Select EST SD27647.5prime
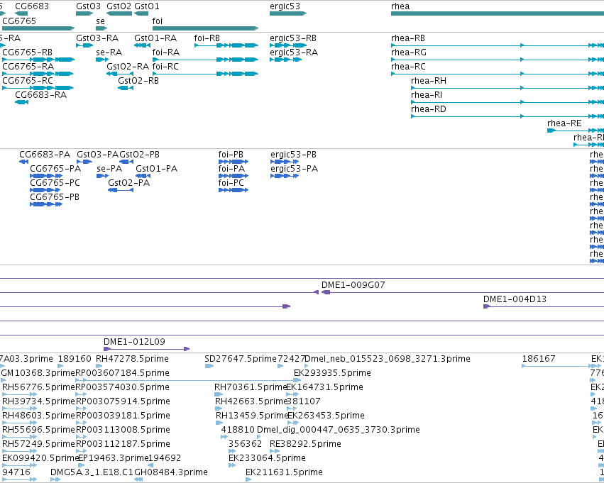 [x=241, y=359]
